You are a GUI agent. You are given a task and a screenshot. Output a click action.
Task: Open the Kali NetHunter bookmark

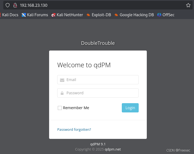[x=67, y=15]
